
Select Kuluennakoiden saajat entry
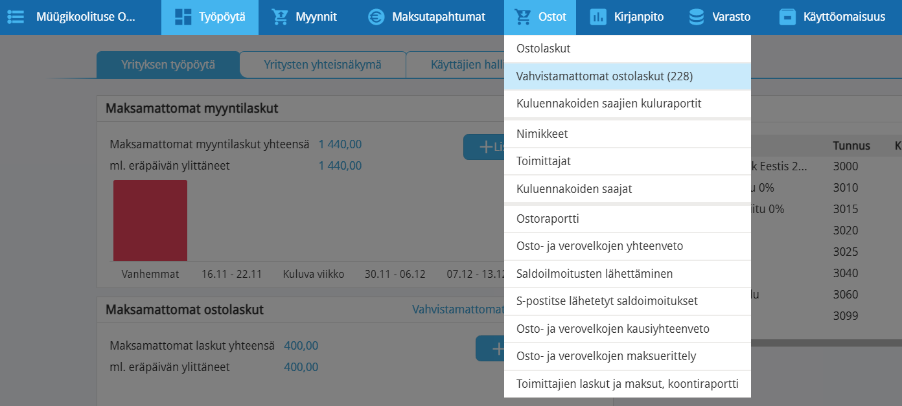627,189
